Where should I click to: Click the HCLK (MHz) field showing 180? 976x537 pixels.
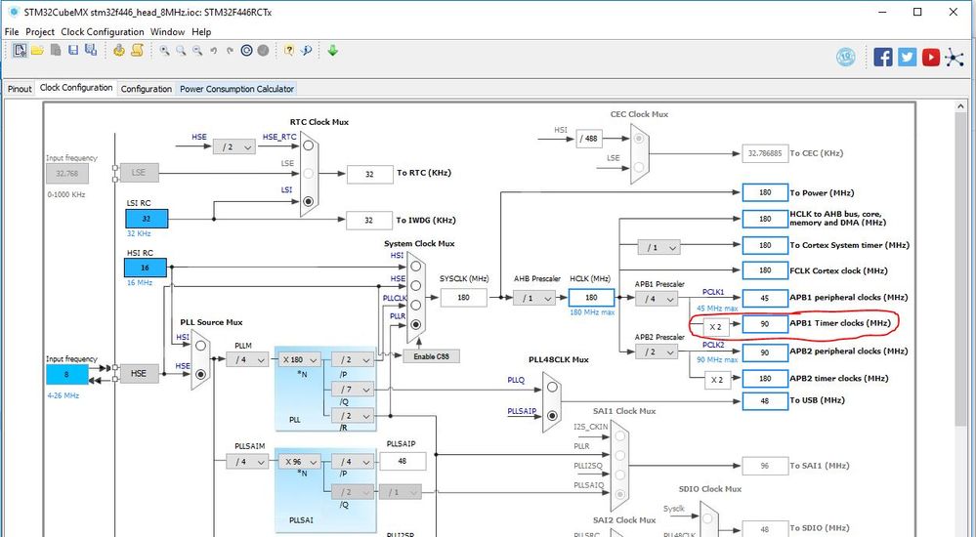click(x=591, y=298)
